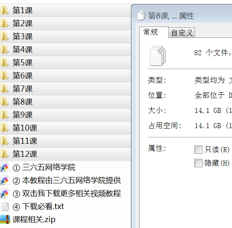Select file name ③ 双击我下载更多相关视频教程
This screenshot has height=228, width=232.
tap(67, 193)
